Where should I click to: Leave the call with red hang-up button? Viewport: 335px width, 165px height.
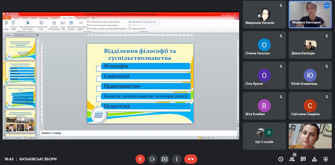point(191,159)
